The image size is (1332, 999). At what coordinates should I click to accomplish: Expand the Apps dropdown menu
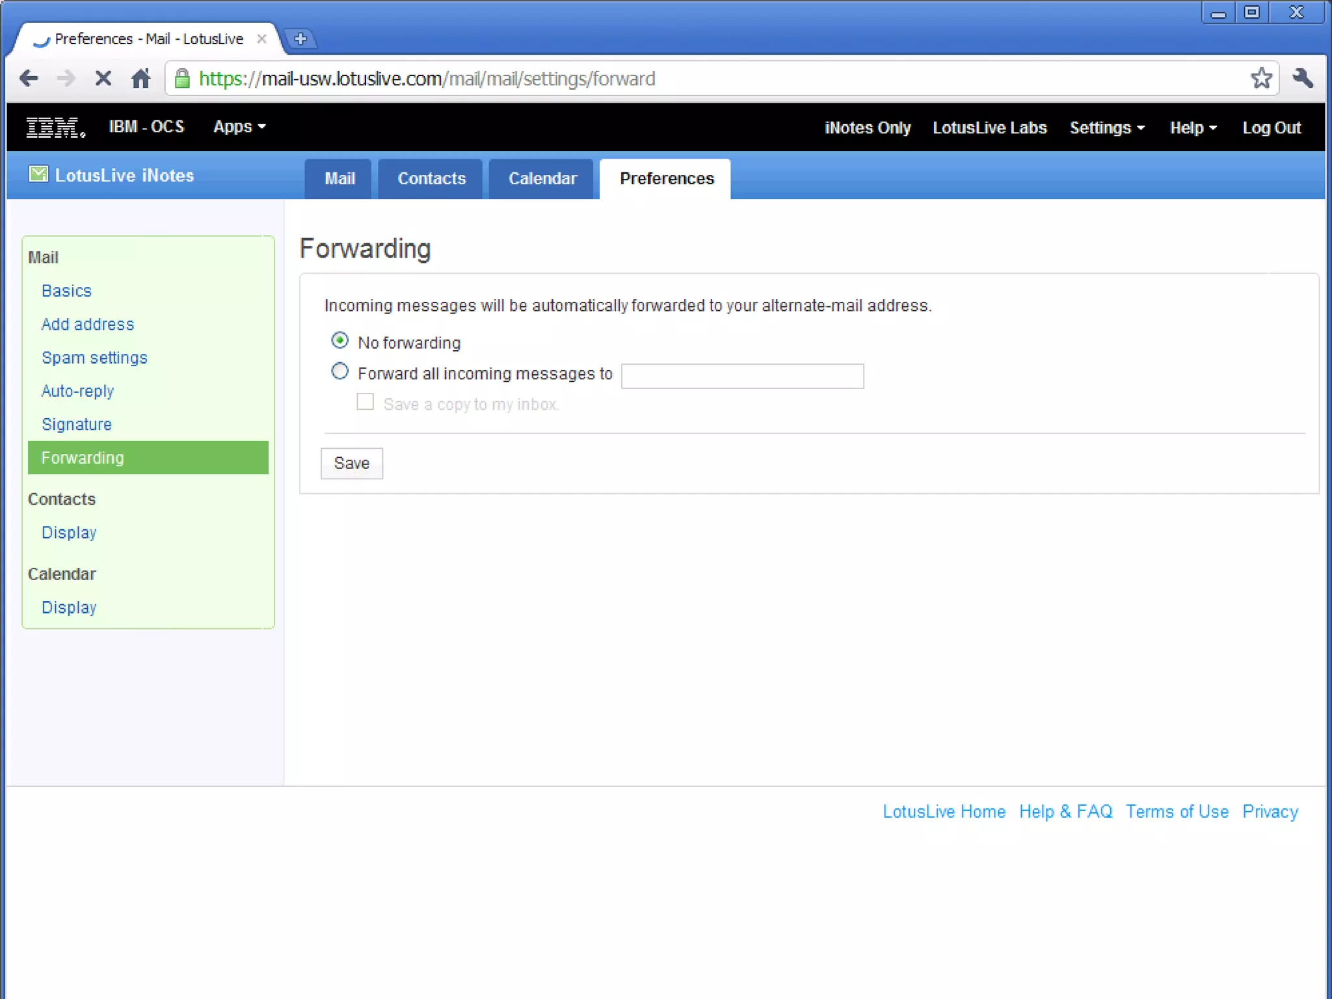[239, 127]
